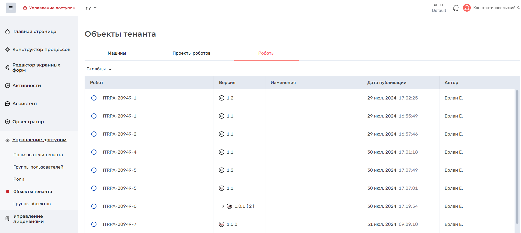
Task: Open the notifications bell
Action: [455, 8]
